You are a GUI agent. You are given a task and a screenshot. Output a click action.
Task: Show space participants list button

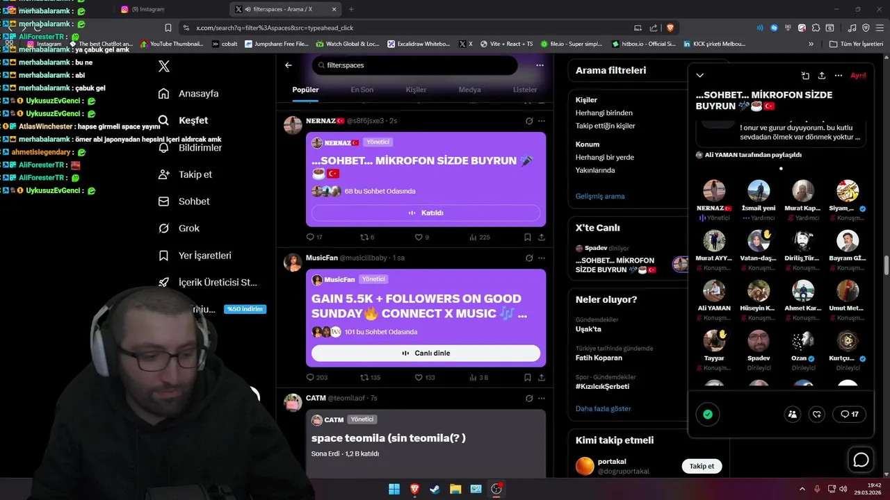point(793,415)
